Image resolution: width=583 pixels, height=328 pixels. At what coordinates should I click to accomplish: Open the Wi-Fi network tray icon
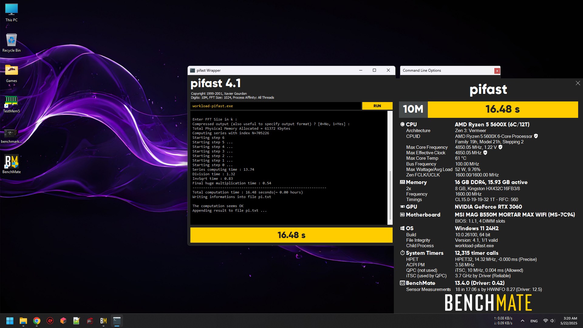point(545,321)
